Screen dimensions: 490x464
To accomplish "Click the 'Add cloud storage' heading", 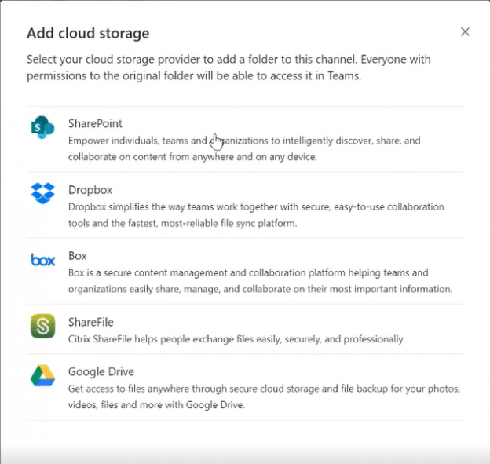I will (88, 33).
